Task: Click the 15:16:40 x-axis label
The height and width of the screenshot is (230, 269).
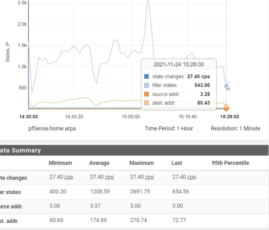Action: coord(188,117)
